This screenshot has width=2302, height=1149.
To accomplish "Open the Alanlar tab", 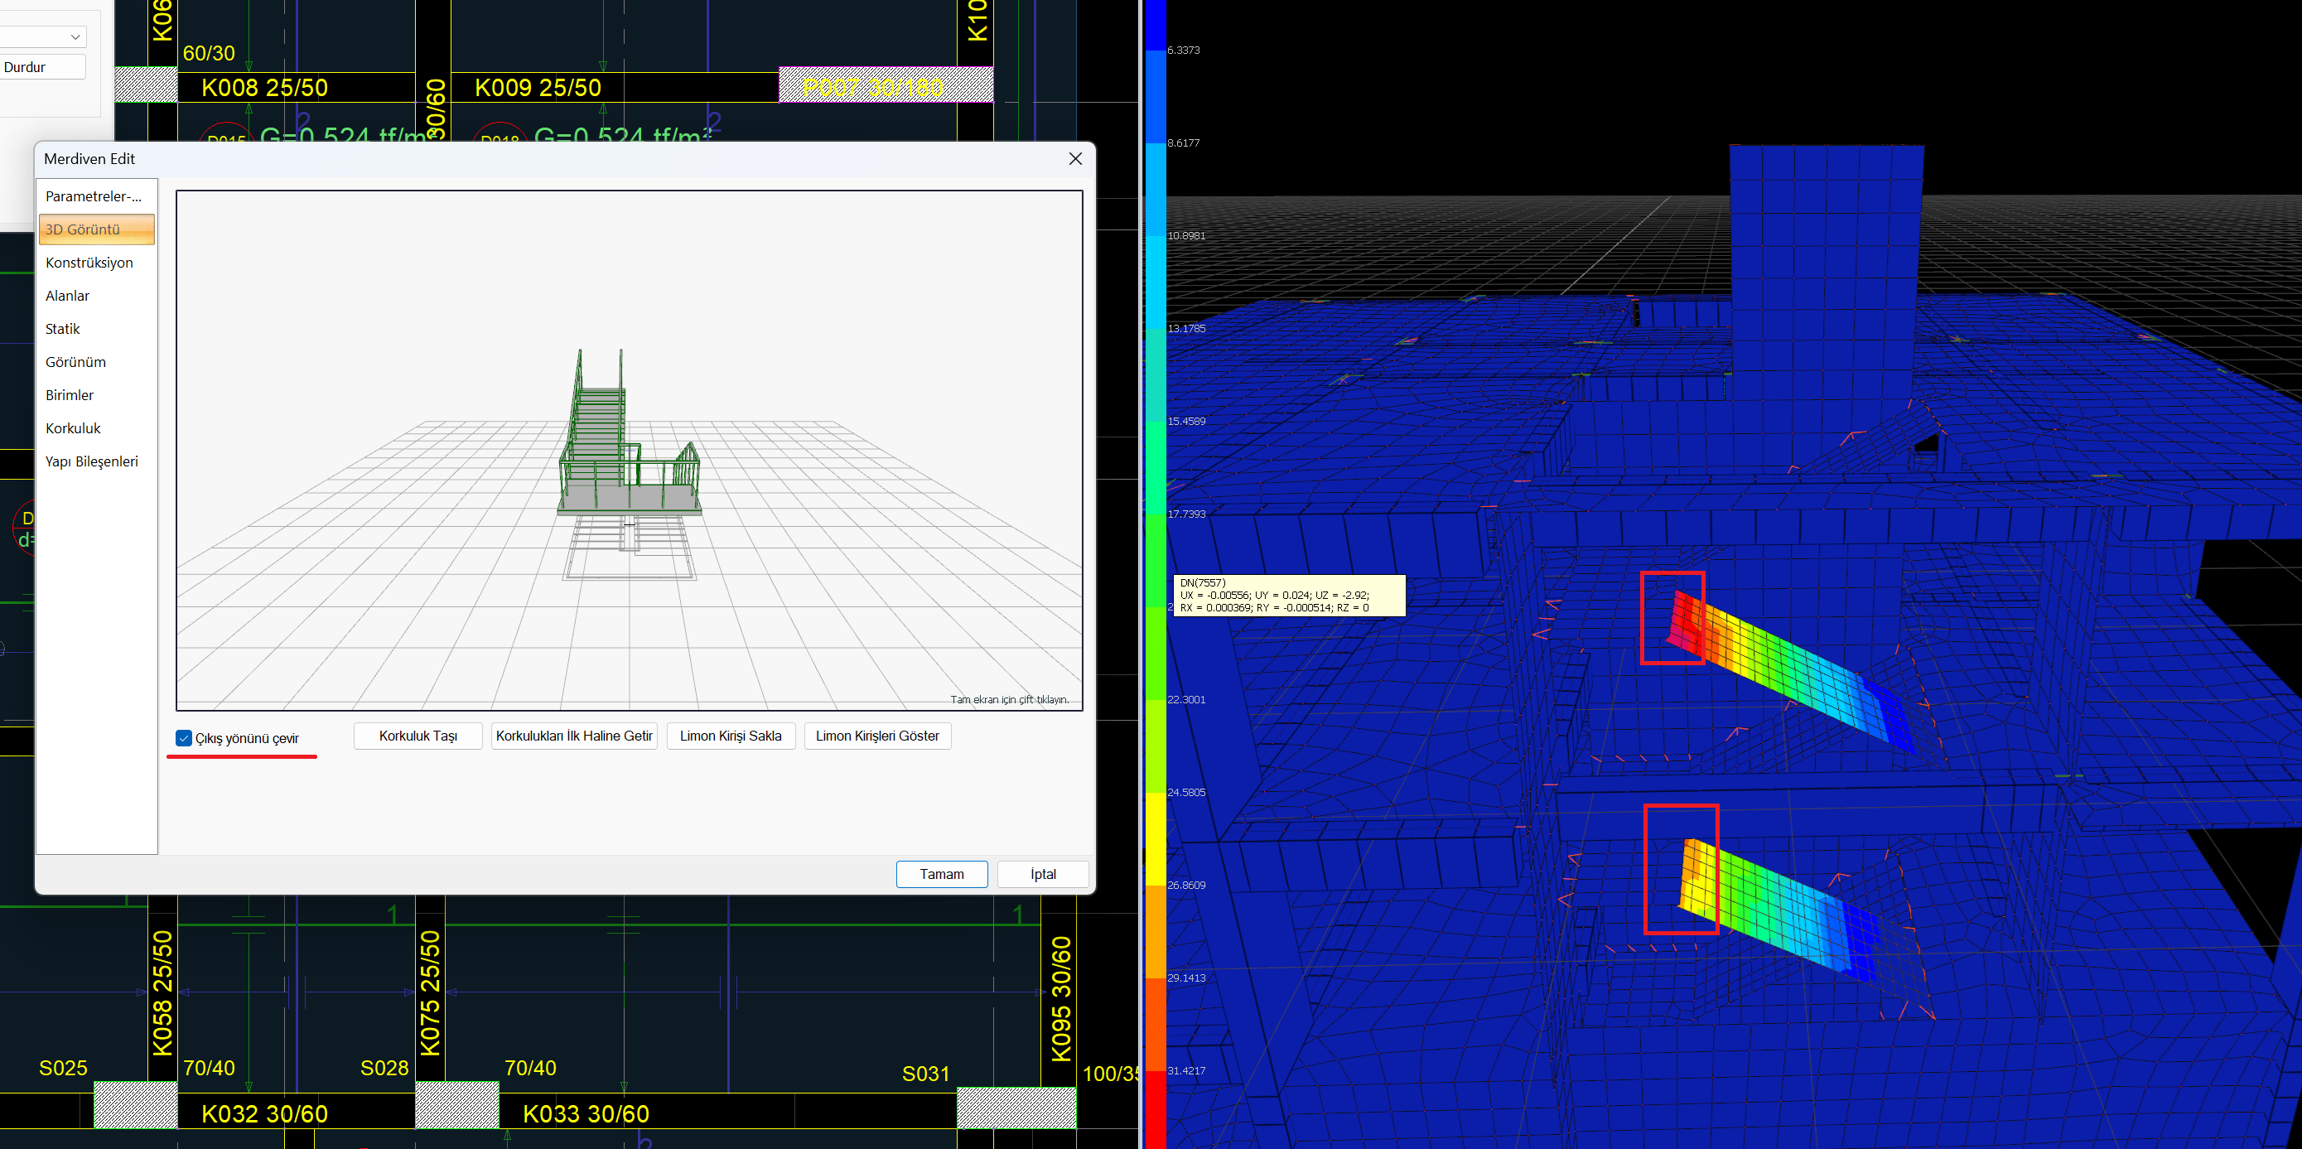I will (97, 296).
